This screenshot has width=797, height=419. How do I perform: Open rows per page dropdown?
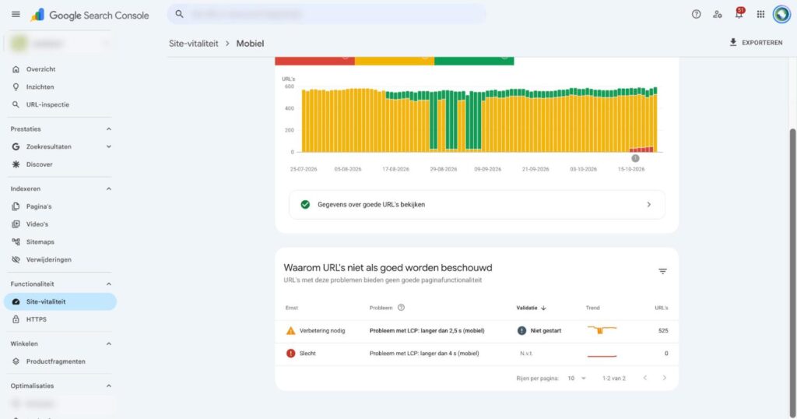pos(577,379)
